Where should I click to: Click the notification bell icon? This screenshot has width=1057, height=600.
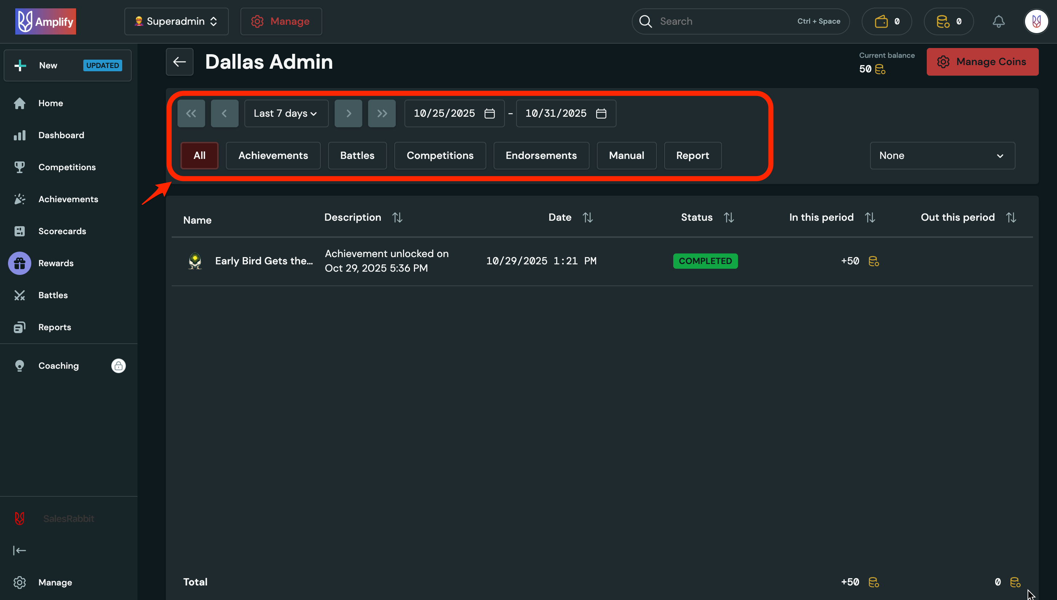pos(998,21)
